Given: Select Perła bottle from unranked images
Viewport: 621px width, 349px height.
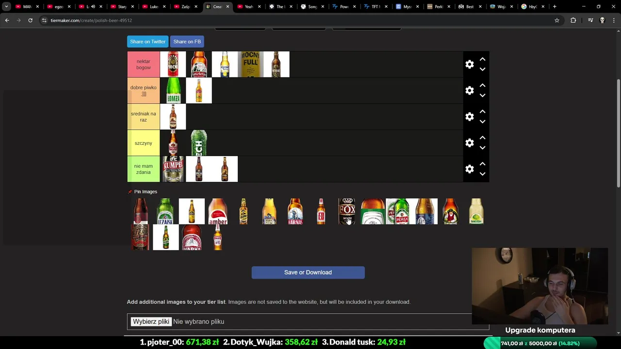Looking at the screenshot, I should tap(398, 211).
